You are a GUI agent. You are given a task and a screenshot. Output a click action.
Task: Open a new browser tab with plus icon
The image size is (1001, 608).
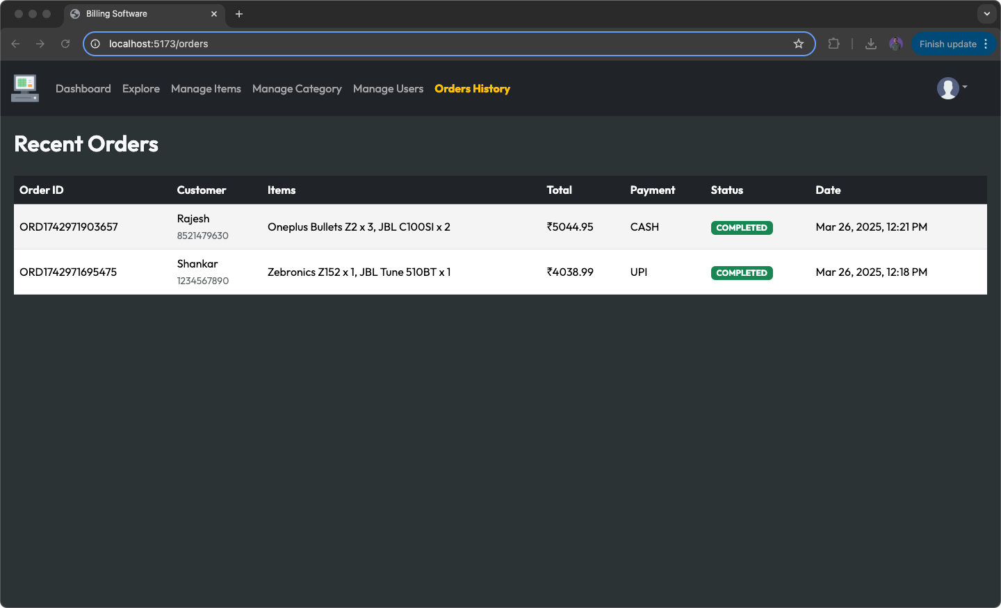click(239, 14)
